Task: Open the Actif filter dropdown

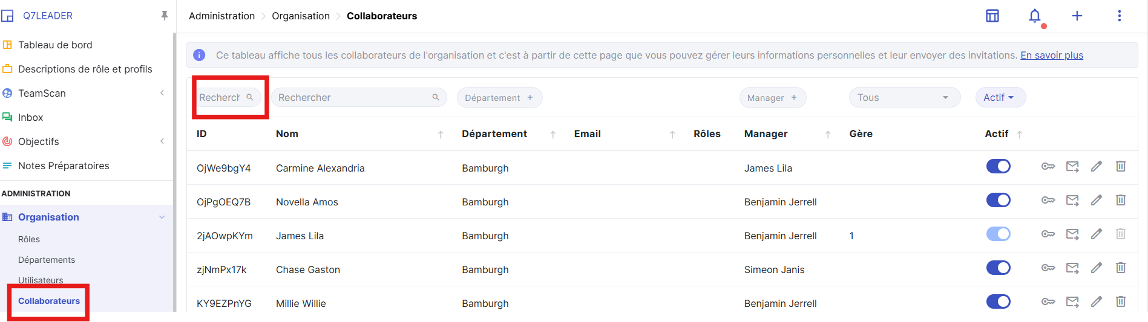Action: [x=1000, y=98]
